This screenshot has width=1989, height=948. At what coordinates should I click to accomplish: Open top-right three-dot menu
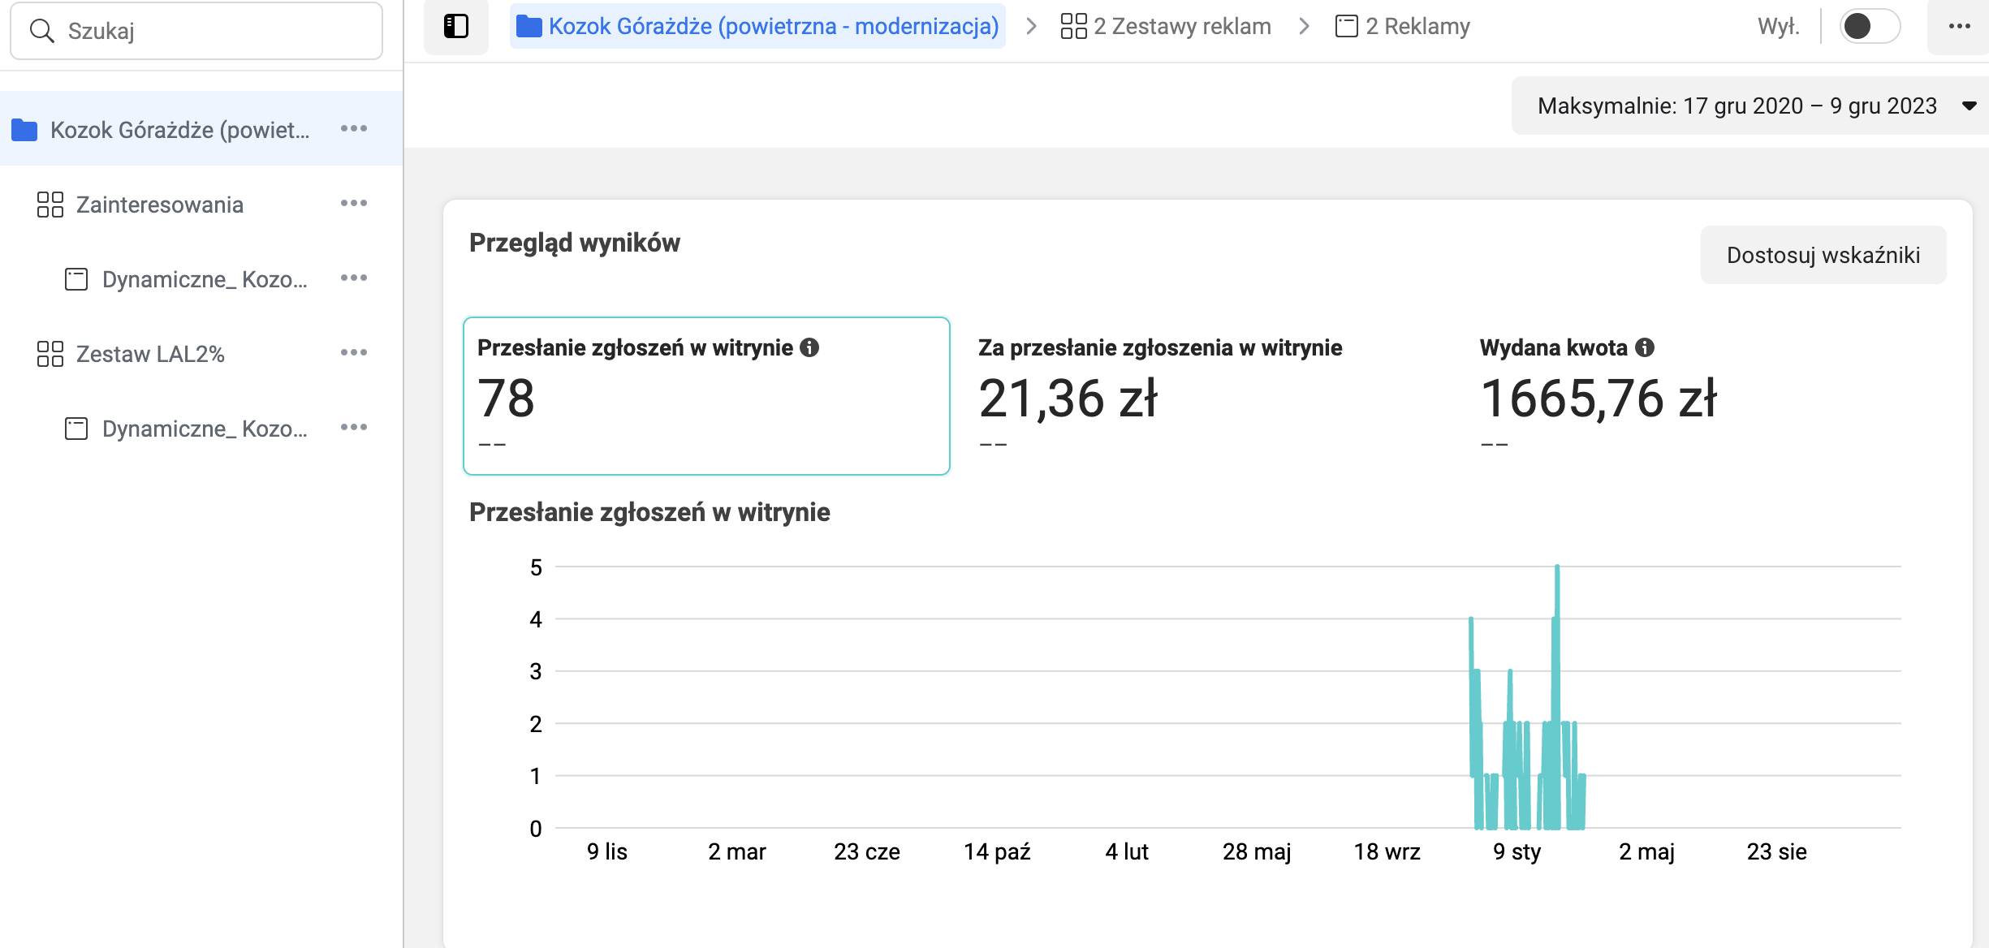click(x=1959, y=26)
